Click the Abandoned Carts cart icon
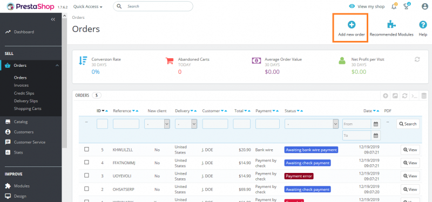The height and width of the screenshot is (202, 432). (x=170, y=60)
